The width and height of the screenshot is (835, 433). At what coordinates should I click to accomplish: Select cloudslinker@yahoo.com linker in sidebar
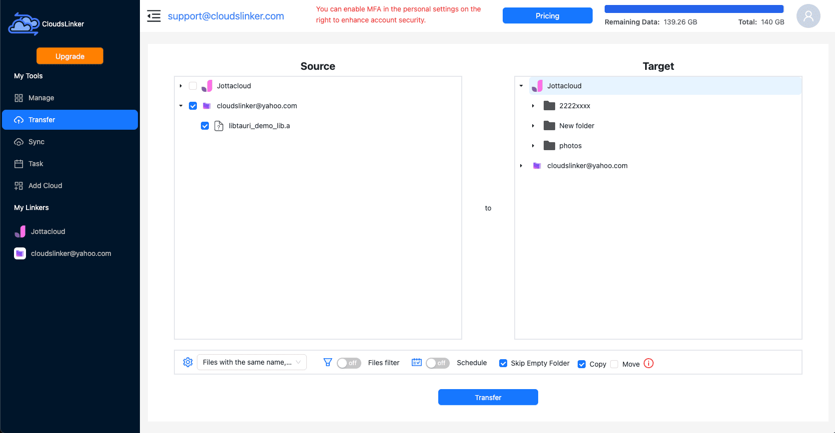click(70, 253)
